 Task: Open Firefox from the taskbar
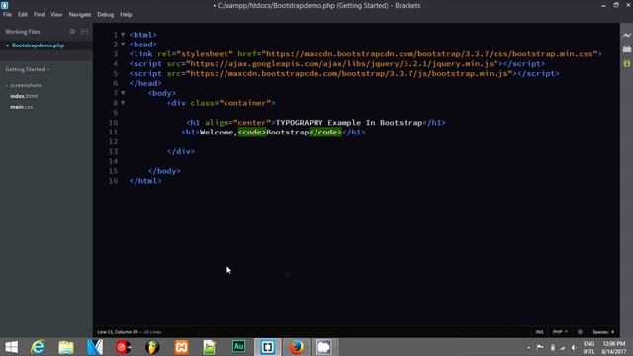[297, 347]
